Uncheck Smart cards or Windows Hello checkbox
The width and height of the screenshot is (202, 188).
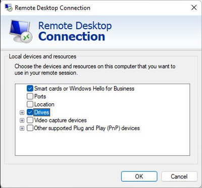pos(30,89)
